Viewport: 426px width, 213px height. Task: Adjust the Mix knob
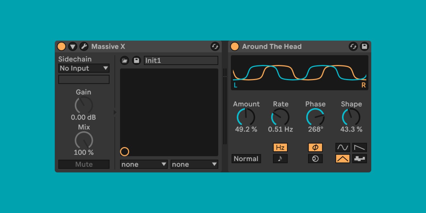(x=84, y=140)
